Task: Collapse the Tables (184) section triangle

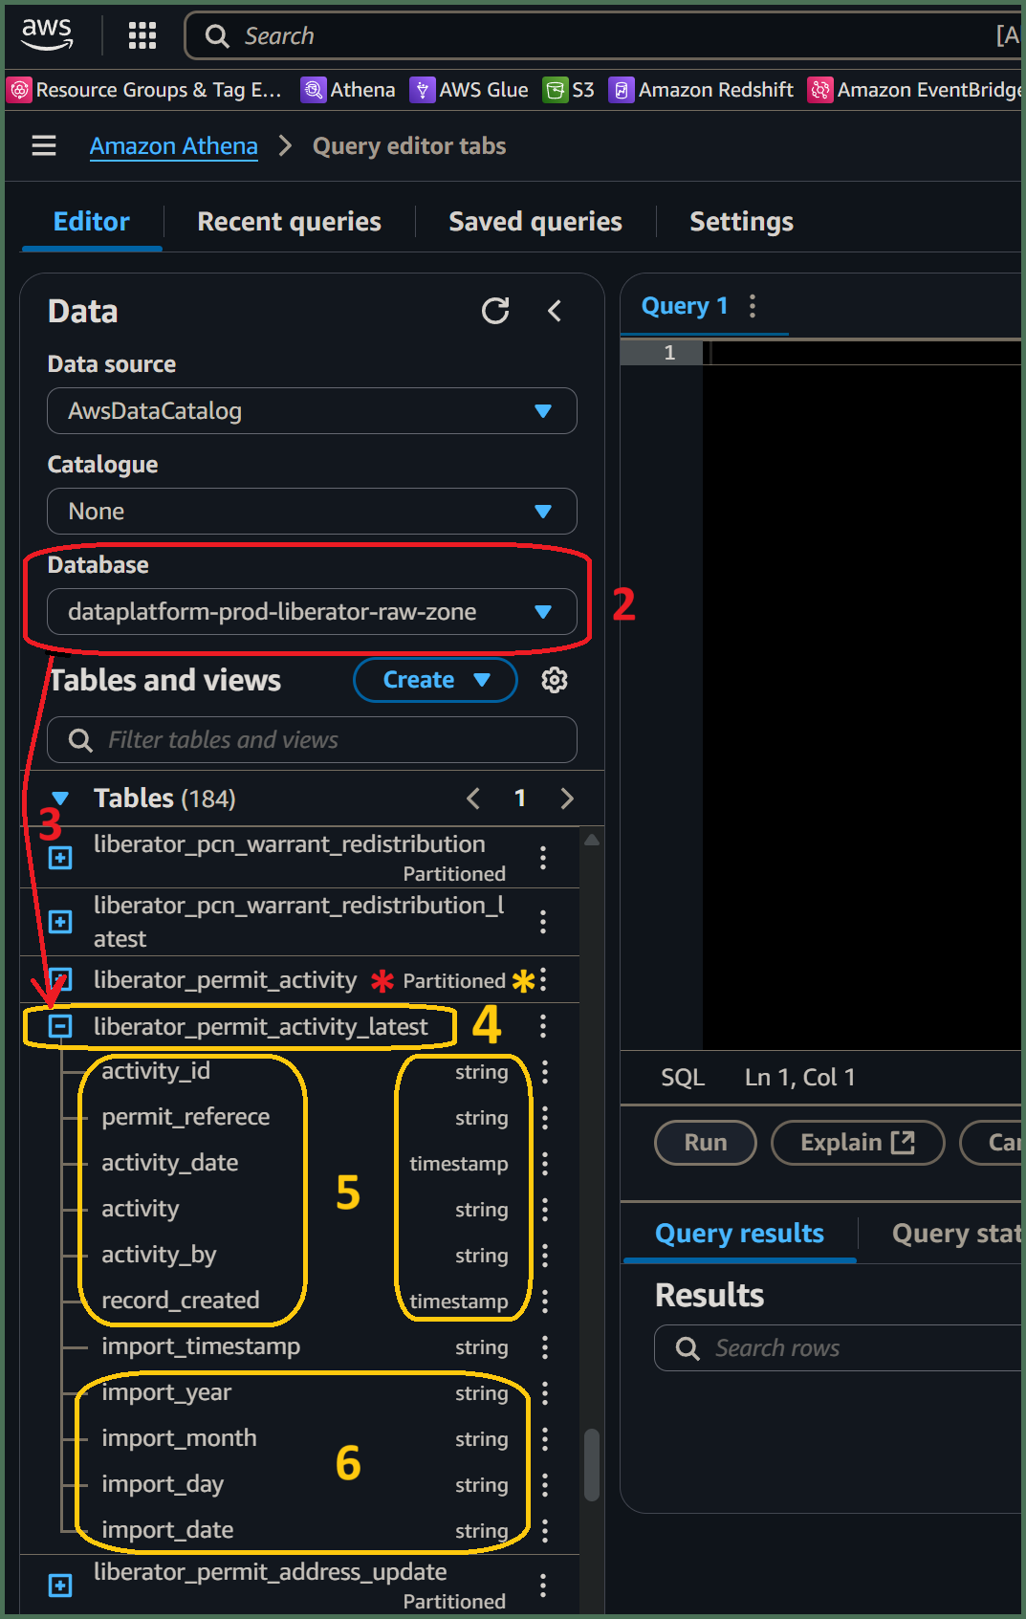Action: pos(60,799)
